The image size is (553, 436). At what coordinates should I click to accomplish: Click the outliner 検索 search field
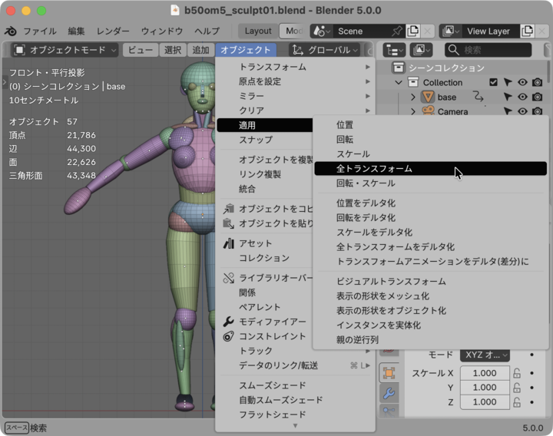click(x=488, y=50)
